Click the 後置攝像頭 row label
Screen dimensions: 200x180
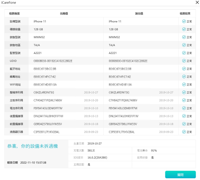coord(16,116)
